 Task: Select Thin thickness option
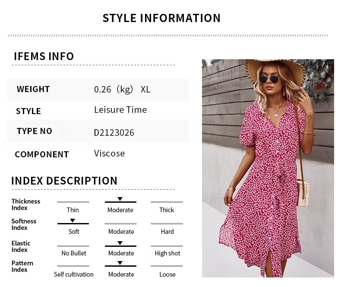point(73,210)
